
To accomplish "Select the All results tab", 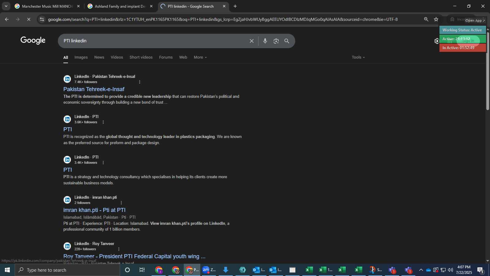I will click(x=66, y=57).
